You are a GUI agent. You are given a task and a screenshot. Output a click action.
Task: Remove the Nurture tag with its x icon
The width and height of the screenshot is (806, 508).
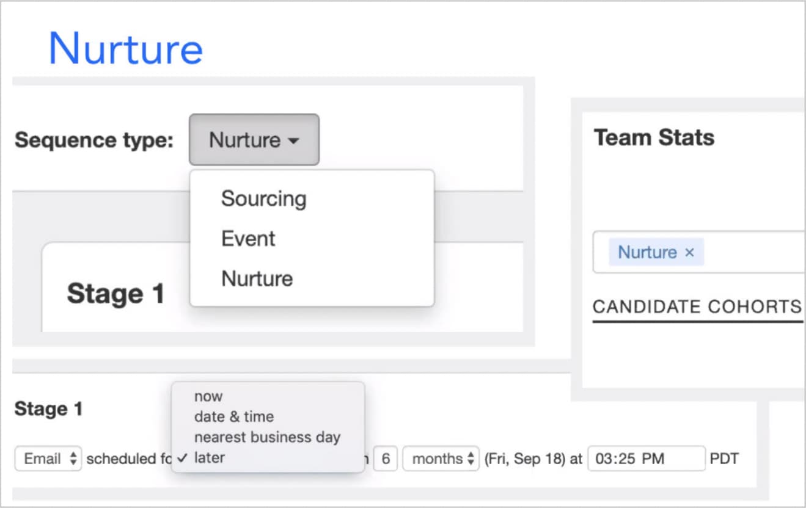pos(689,252)
